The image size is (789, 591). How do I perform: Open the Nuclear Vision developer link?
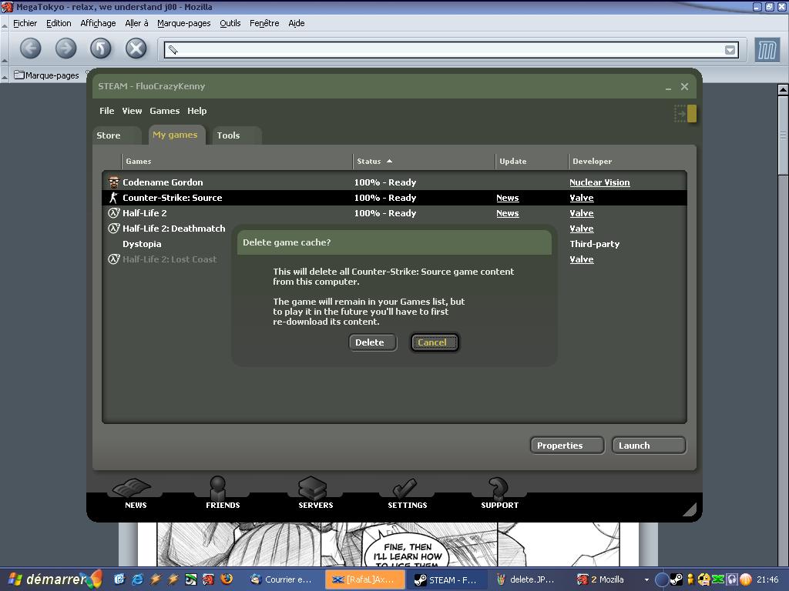(x=599, y=182)
